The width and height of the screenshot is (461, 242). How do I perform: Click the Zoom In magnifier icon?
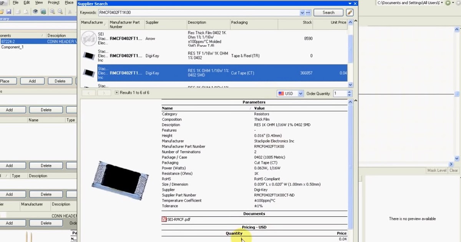point(52,12)
